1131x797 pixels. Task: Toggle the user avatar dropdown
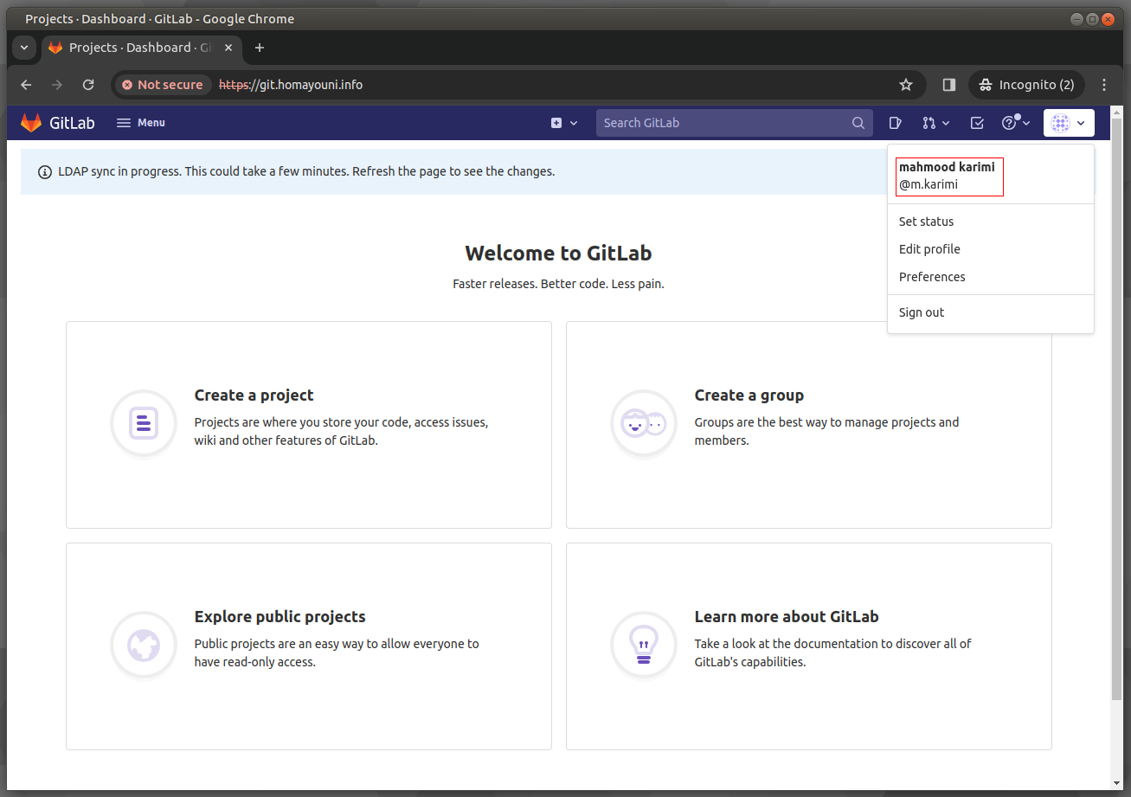point(1069,123)
